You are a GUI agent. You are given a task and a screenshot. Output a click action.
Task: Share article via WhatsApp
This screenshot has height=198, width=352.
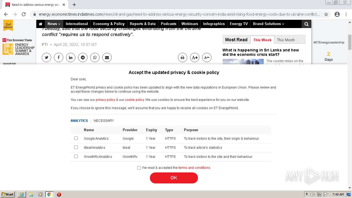coord(95,57)
